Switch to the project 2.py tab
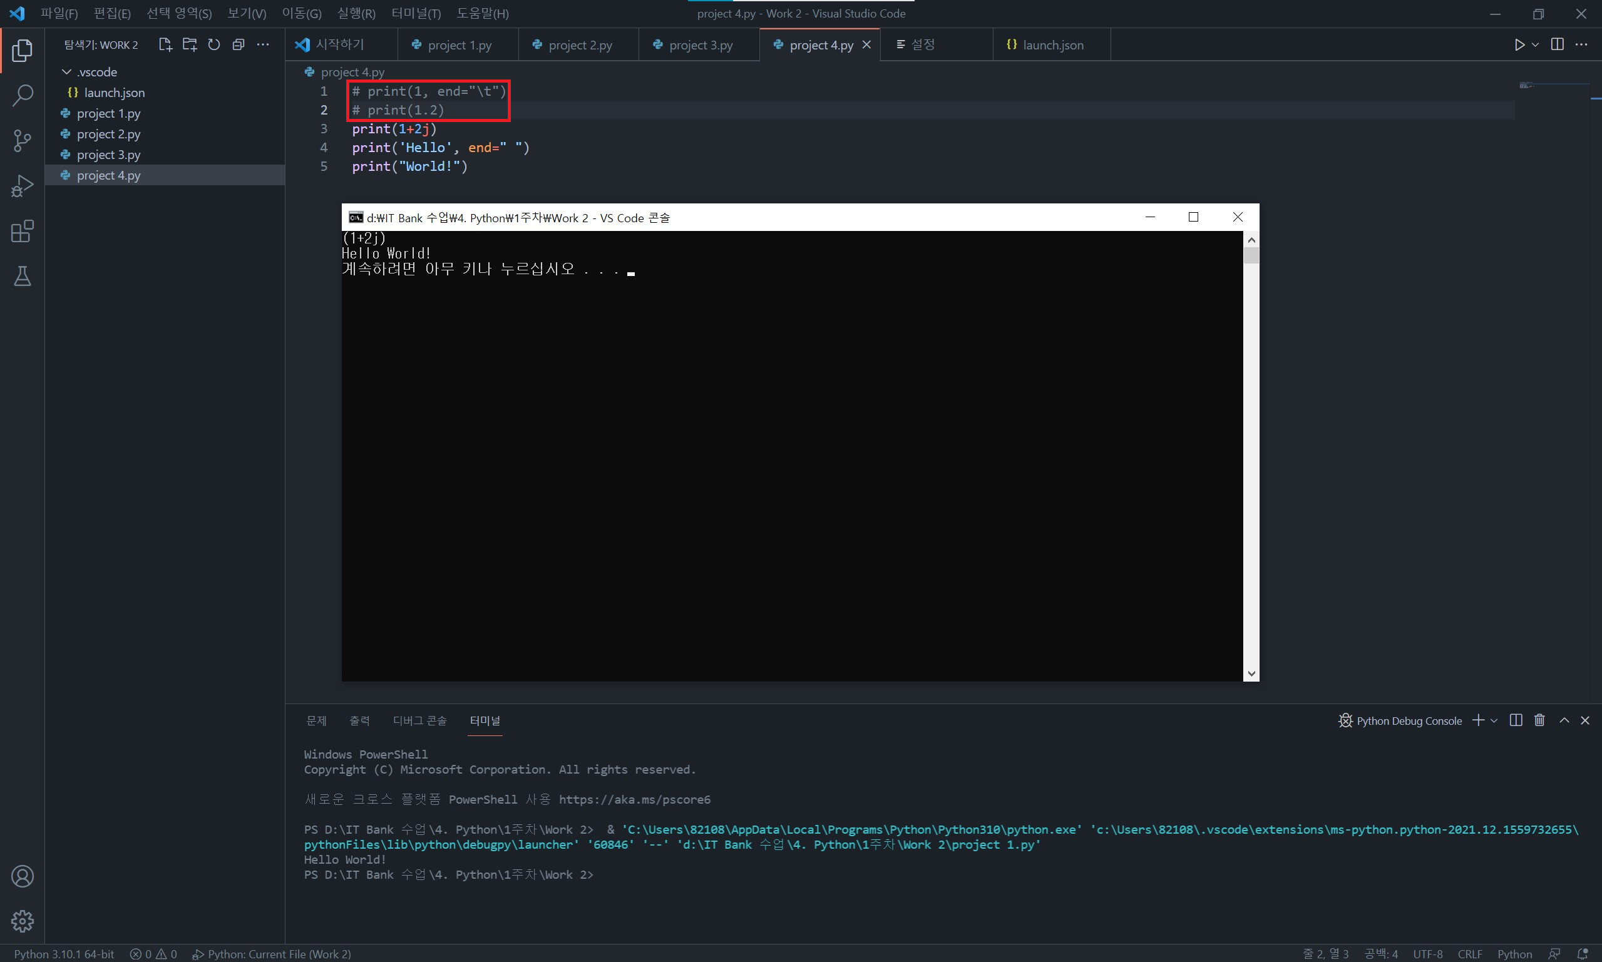Screen dimensions: 1602x962 point(580,45)
